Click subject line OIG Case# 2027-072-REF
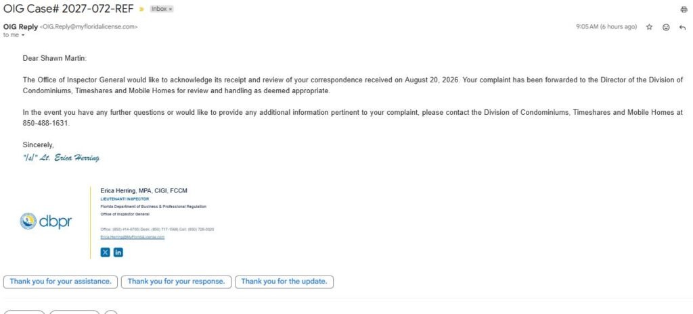Image resolution: width=693 pixels, height=314 pixels. pyautogui.click(x=68, y=8)
